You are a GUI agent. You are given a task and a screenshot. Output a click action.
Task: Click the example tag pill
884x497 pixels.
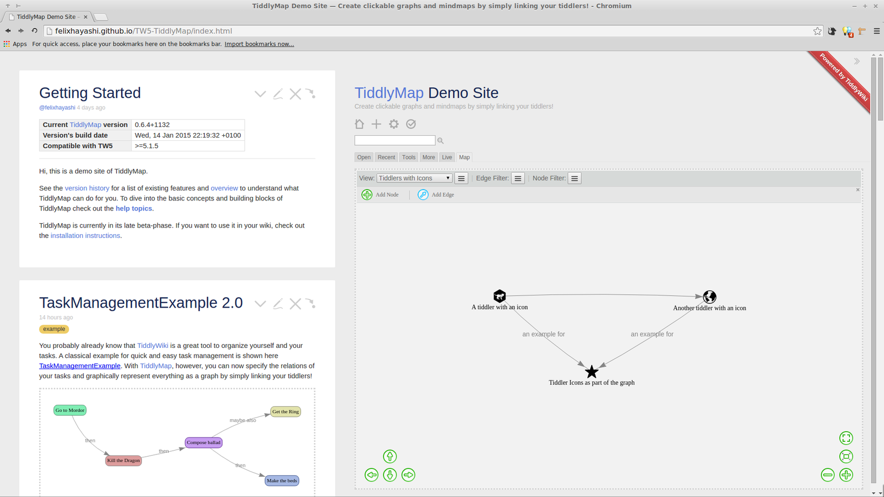click(x=54, y=329)
